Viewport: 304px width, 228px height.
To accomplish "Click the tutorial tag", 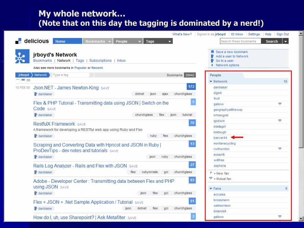I will point(187,115).
